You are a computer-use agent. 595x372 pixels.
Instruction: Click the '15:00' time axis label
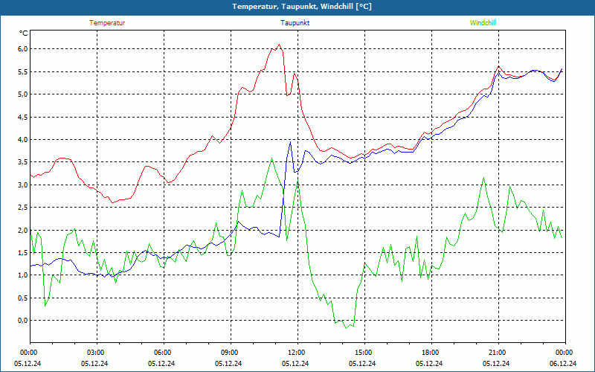pos(363,353)
